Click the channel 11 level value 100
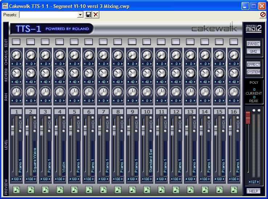The image size is (268, 199). point(161,179)
